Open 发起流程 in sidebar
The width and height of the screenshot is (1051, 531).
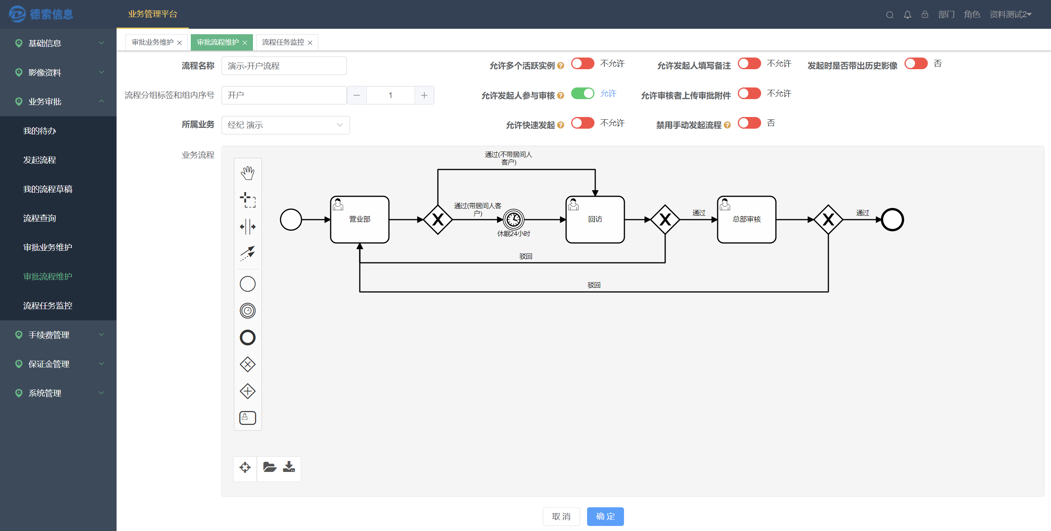click(x=58, y=160)
